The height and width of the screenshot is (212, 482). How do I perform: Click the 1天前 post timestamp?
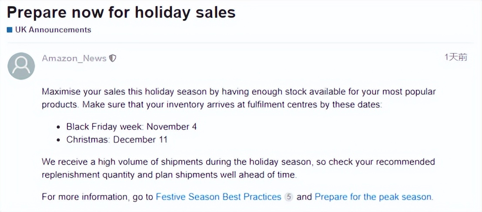455,57
